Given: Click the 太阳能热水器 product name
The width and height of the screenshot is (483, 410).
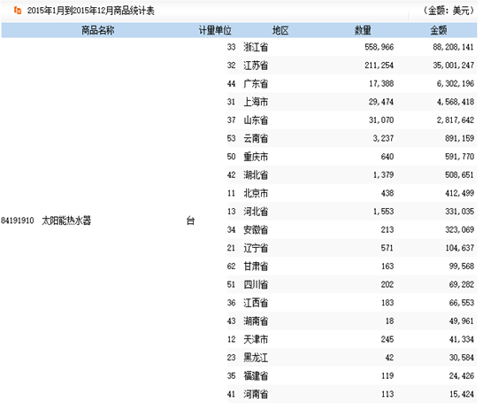Looking at the screenshot, I should tap(66, 220).
